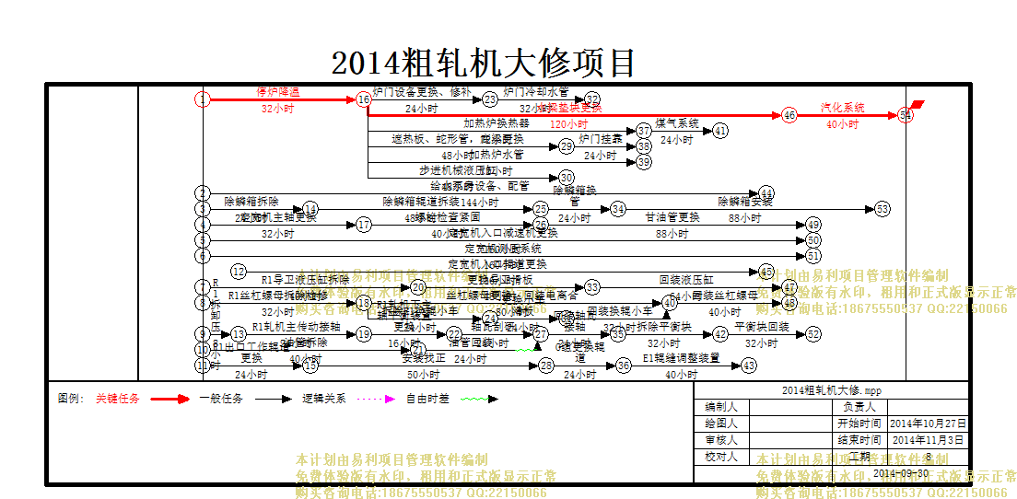Image resolution: width=1017 pixels, height=499 pixels.
Task: Select node 38
Action: (643, 146)
